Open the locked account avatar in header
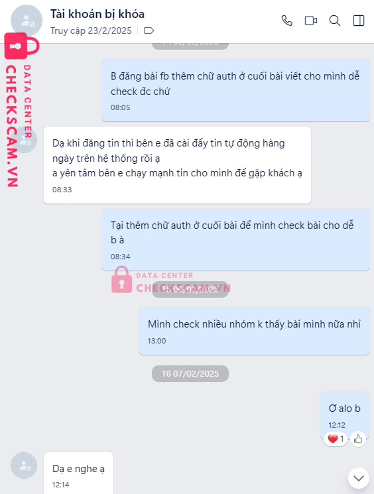Image resolution: width=374 pixels, height=494 pixels. [x=27, y=21]
